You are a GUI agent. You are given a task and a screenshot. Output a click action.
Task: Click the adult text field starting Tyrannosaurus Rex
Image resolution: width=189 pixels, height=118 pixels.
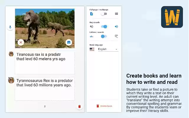click(45, 89)
